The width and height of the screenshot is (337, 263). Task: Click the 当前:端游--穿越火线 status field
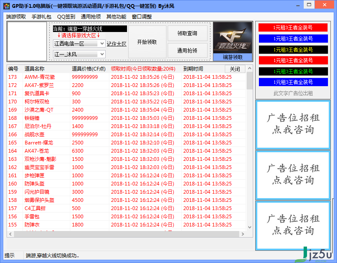click(90, 29)
